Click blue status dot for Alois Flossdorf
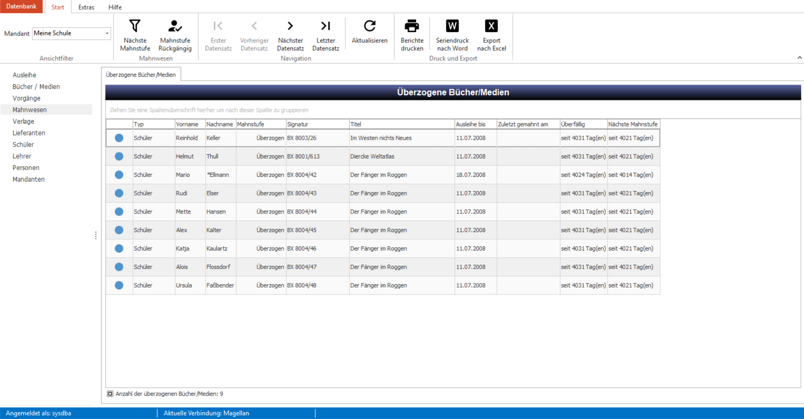 pyautogui.click(x=119, y=267)
